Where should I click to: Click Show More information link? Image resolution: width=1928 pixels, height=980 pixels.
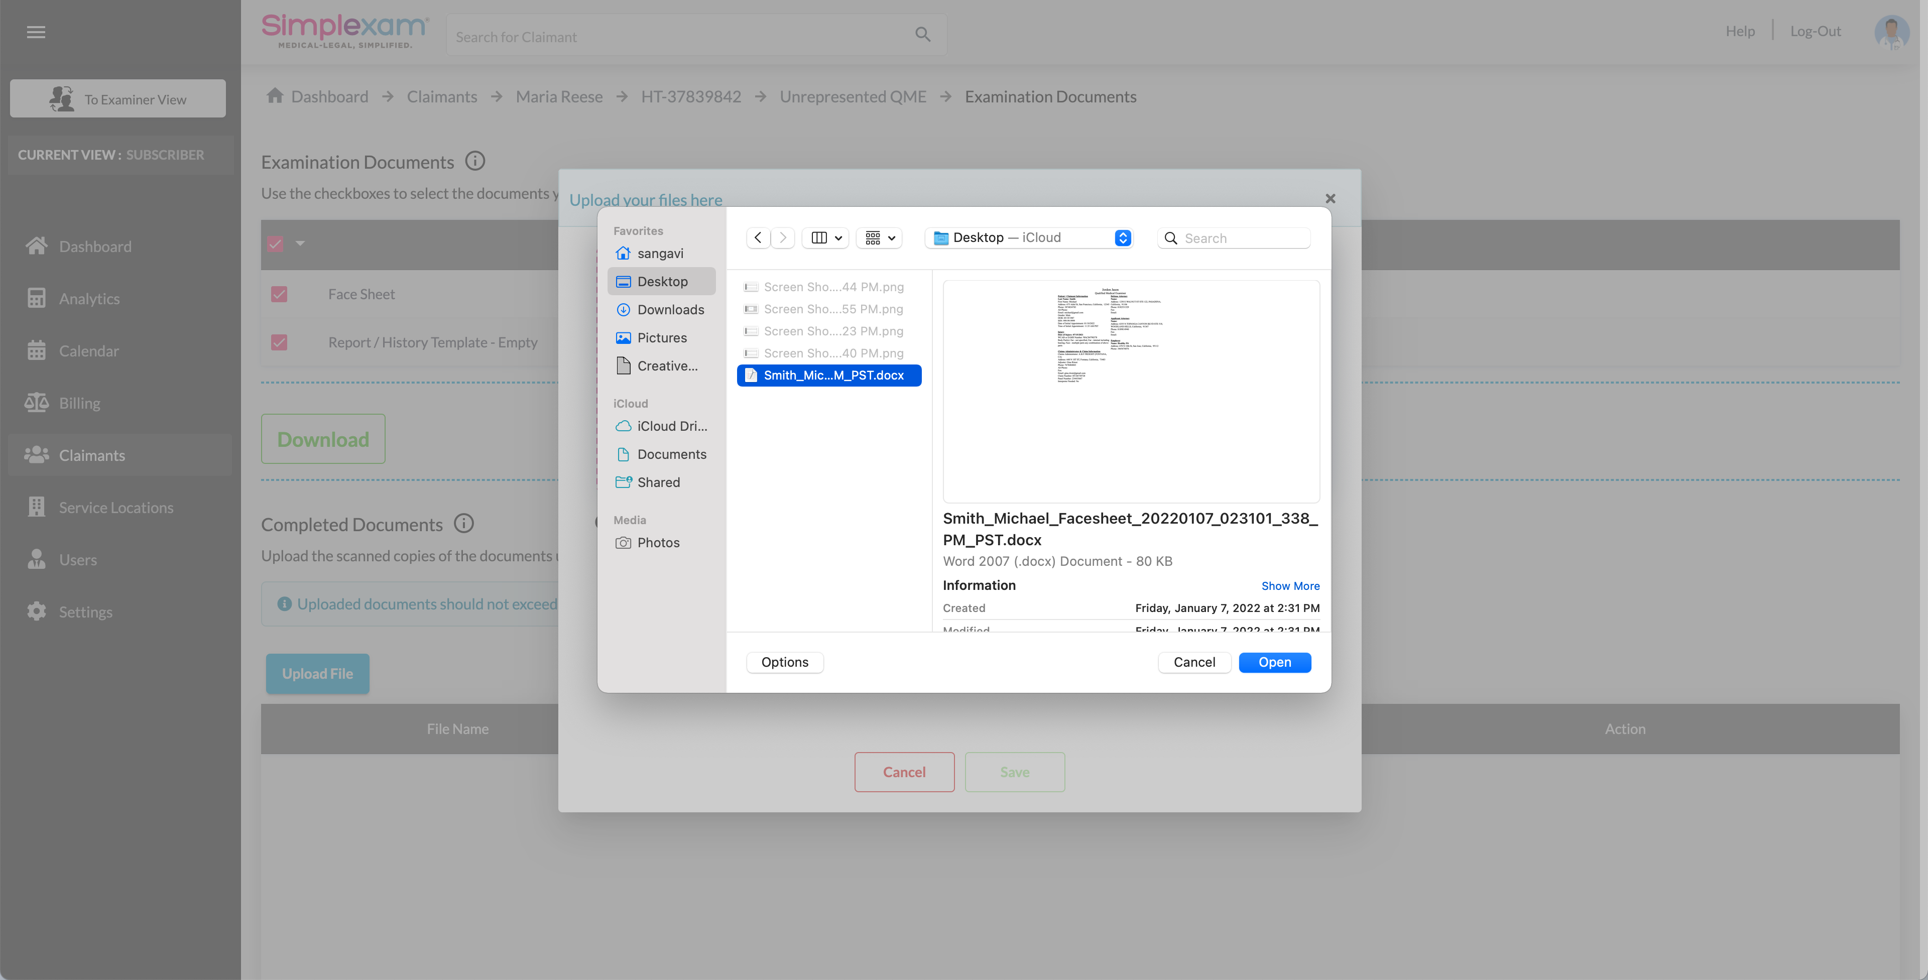[1289, 586]
